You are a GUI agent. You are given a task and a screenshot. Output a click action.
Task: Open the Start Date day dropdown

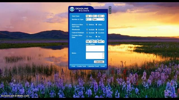click(x=95, y=16)
